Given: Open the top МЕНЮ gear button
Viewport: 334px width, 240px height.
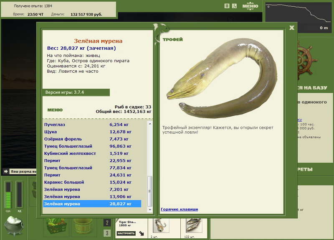Looking at the screenshot, I should [250, 6].
